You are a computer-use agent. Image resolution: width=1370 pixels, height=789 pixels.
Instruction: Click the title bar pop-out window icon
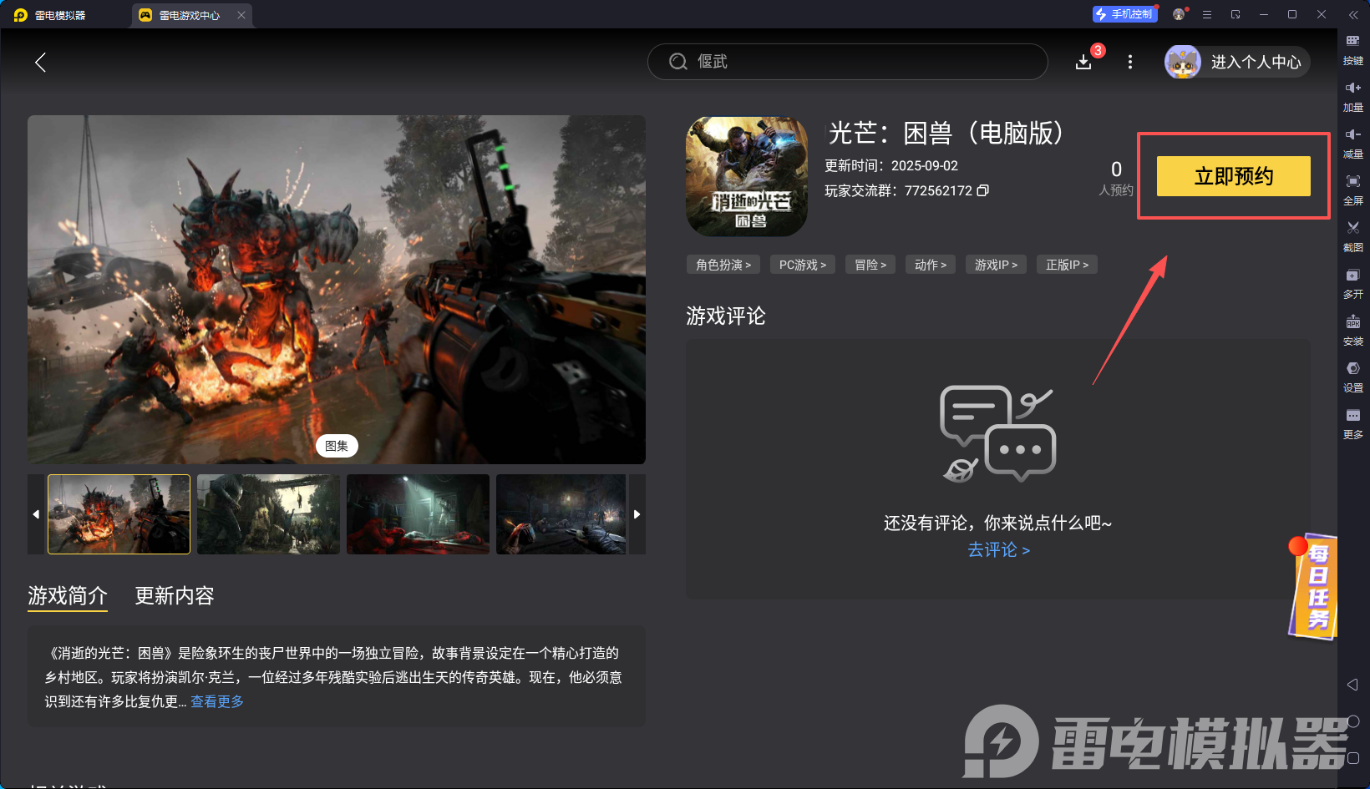1236,14
